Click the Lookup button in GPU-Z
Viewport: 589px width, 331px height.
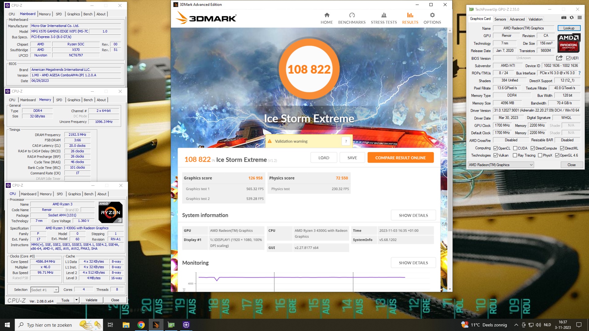569,28
